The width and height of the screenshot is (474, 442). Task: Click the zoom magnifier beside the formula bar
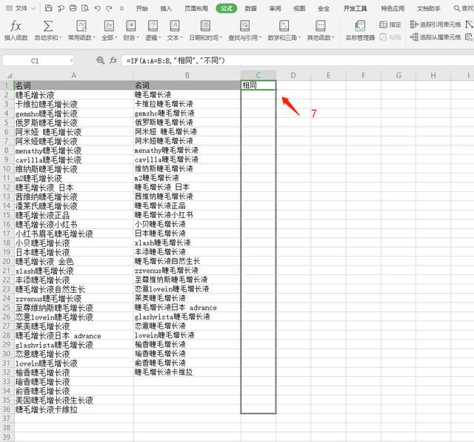tap(101, 60)
